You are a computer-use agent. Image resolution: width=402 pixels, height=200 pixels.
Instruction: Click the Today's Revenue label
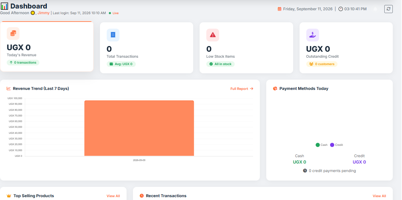coord(22,55)
